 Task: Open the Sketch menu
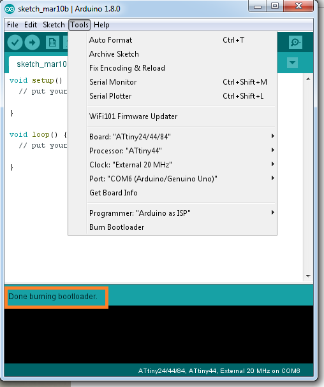(x=54, y=25)
